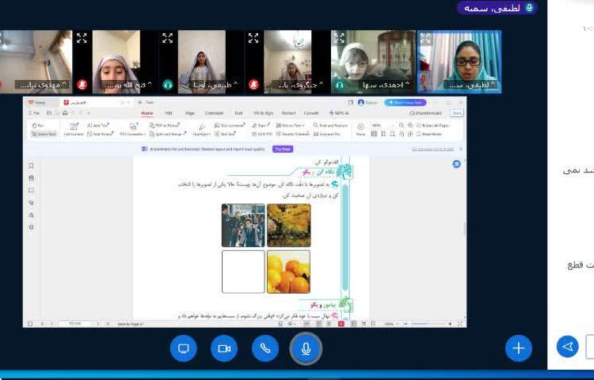Screen dimensions: 594x380
Task: Click the Highlight pen tool
Action: click(x=201, y=129)
